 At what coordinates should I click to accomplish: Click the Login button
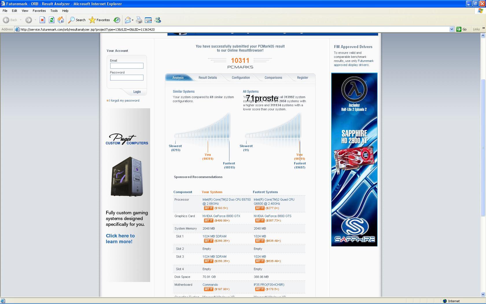(x=137, y=92)
